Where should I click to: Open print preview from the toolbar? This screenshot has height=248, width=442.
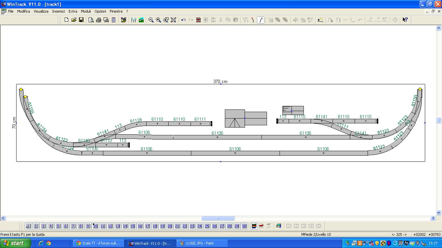[91, 20]
